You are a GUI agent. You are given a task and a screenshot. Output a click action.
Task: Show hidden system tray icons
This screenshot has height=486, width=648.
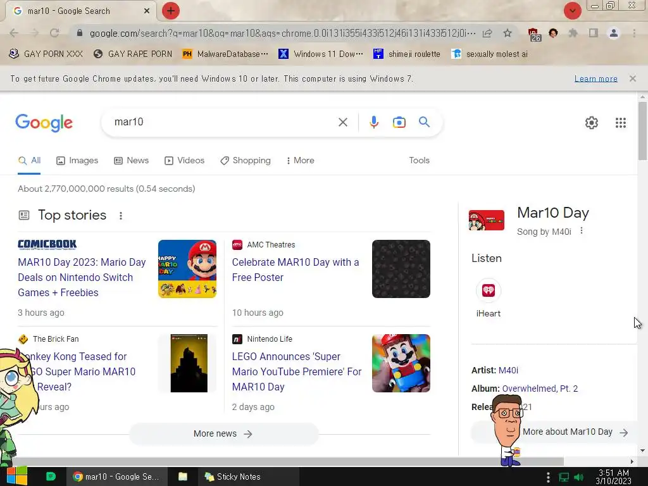tap(548, 477)
